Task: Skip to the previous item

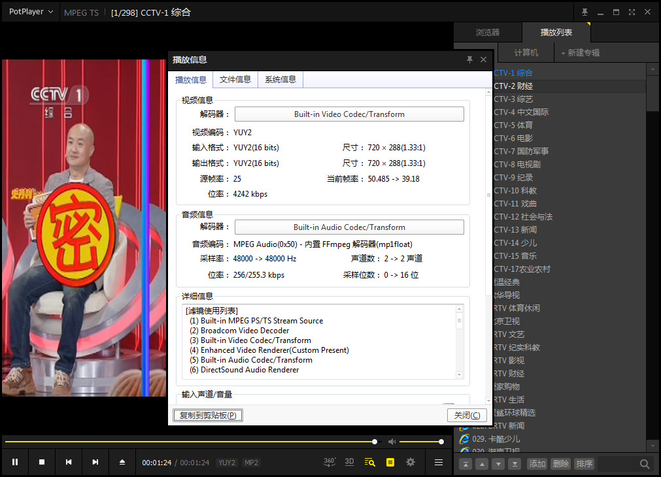Action: tap(69, 462)
